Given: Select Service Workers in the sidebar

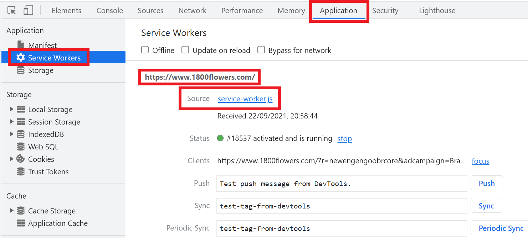Looking at the screenshot, I should pyautogui.click(x=54, y=58).
